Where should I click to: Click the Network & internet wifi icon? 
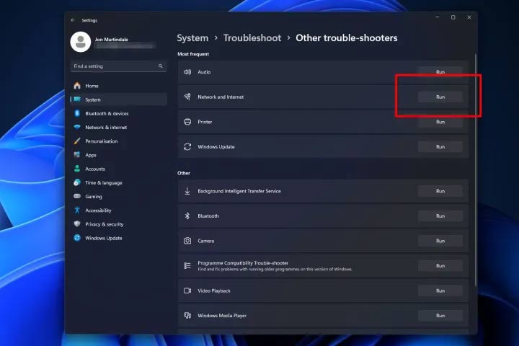[x=77, y=127]
